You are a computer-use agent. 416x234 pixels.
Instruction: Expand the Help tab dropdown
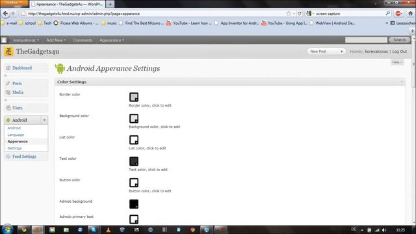pyautogui.click(x=397, y=62)
